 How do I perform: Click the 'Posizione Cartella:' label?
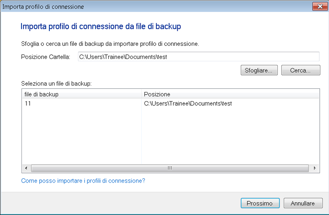[45, 57]
